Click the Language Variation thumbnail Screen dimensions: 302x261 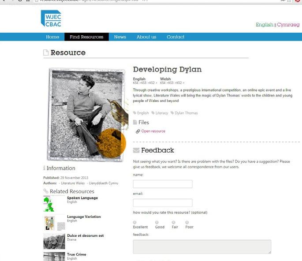coord(54,223)
